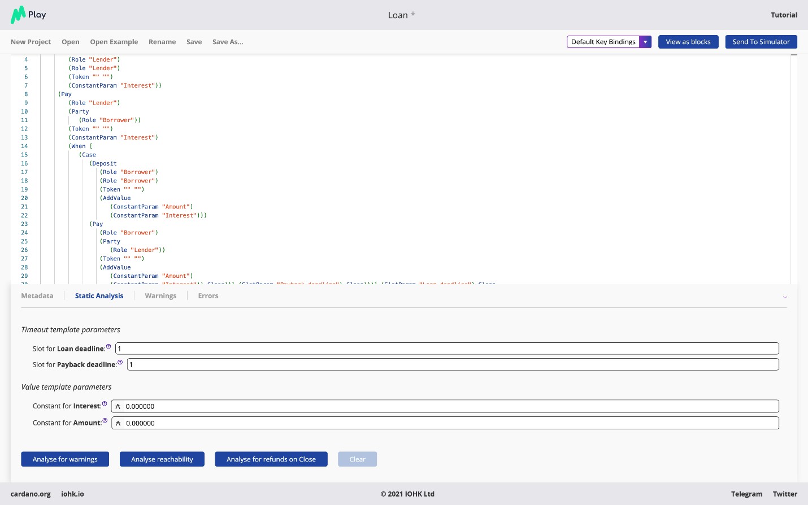Focus the Payback deadline slot field
This screenshot has height=505, width=808.
click(453, 364)
